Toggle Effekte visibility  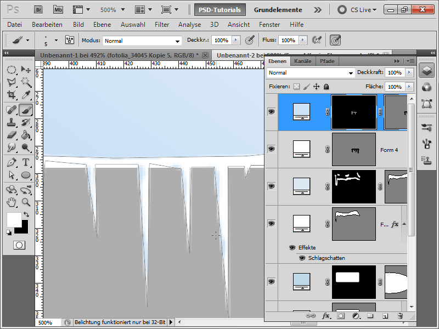(292, 248)
